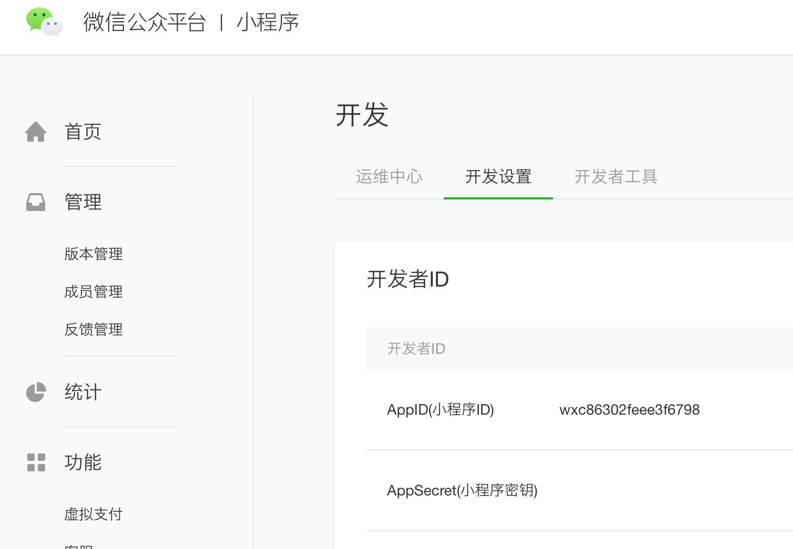This screenshot has height=549, width=793.
Task: Open 统计 section in sidebar
Action: (x=82, y=392)
